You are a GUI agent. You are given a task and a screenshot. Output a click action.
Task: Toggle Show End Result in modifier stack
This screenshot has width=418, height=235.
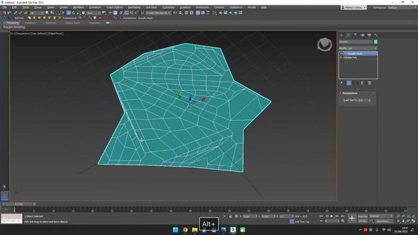click(349, 83)
